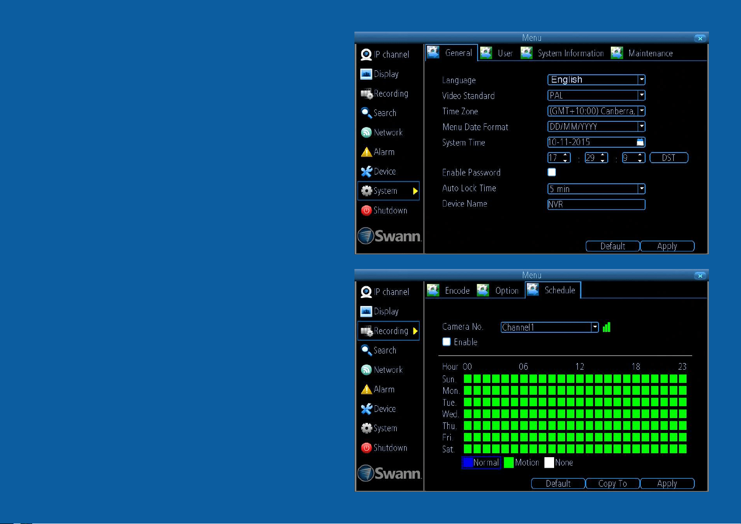Select Device in the bottom menu window sidebar

[388, 409]
